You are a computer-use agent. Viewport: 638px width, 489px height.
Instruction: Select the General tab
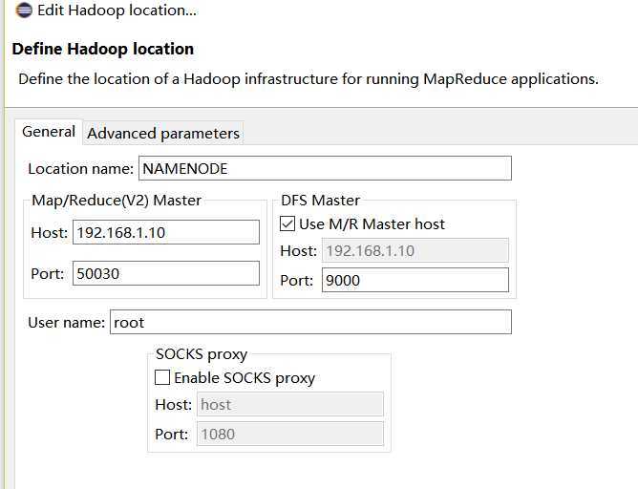point(49,132)
